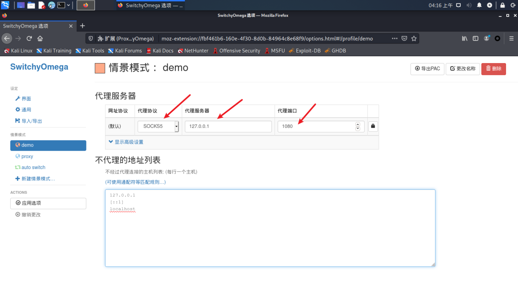Click the 可使用通配符等匹配规则 help link

point(135,182)
